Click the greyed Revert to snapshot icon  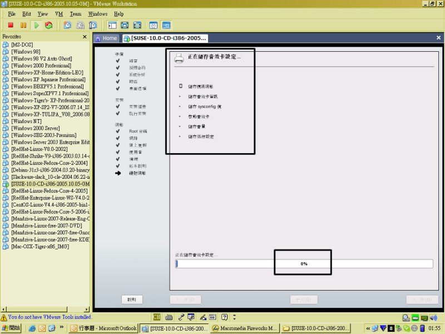pyautogui.click(x=80, y=25)
